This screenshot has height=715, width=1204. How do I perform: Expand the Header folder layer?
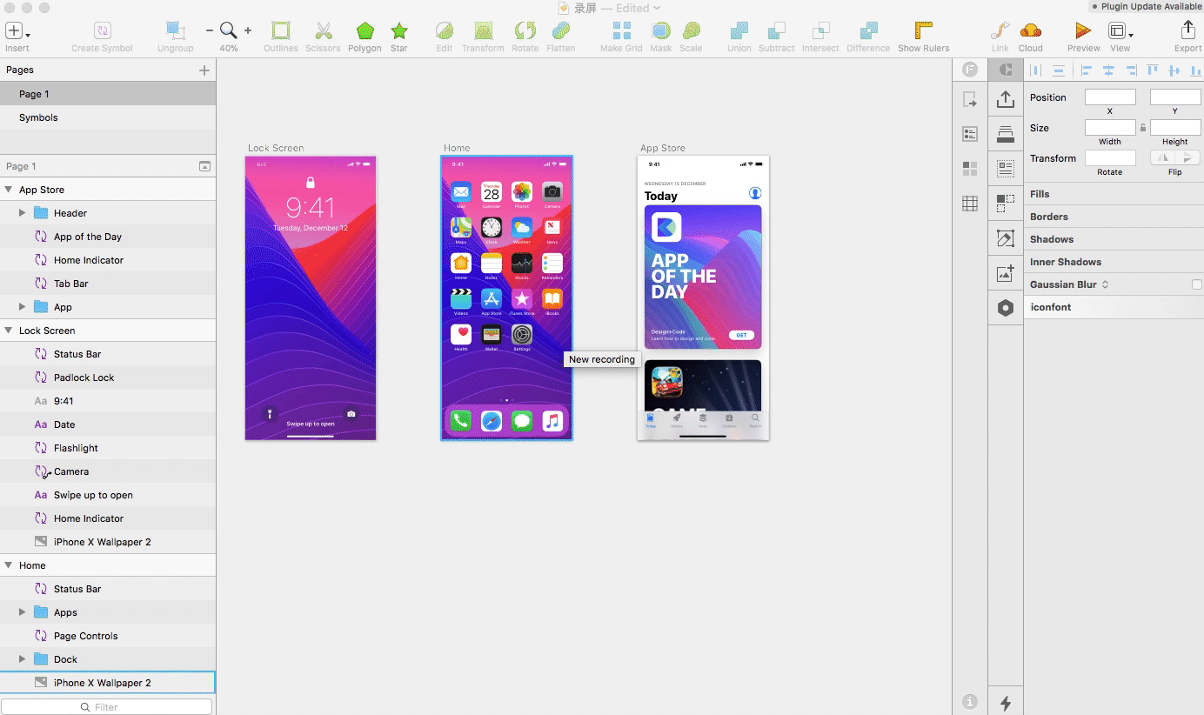(23, 213)
